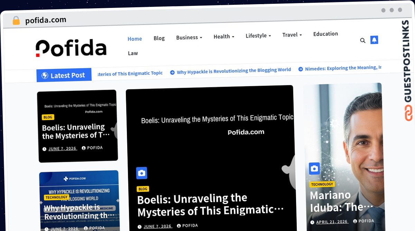Click clock icon under large Boelis headline
415x231 pixels.
point(139,227)
